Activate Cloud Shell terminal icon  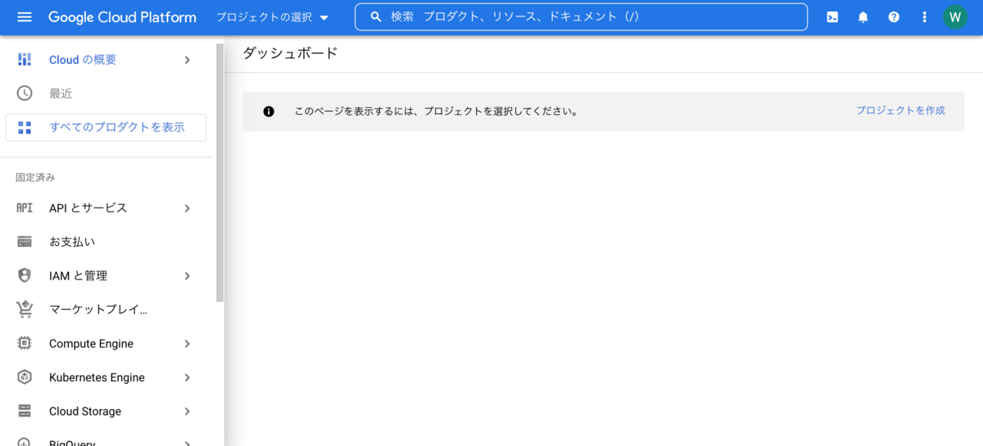click(x=832, y=17)
